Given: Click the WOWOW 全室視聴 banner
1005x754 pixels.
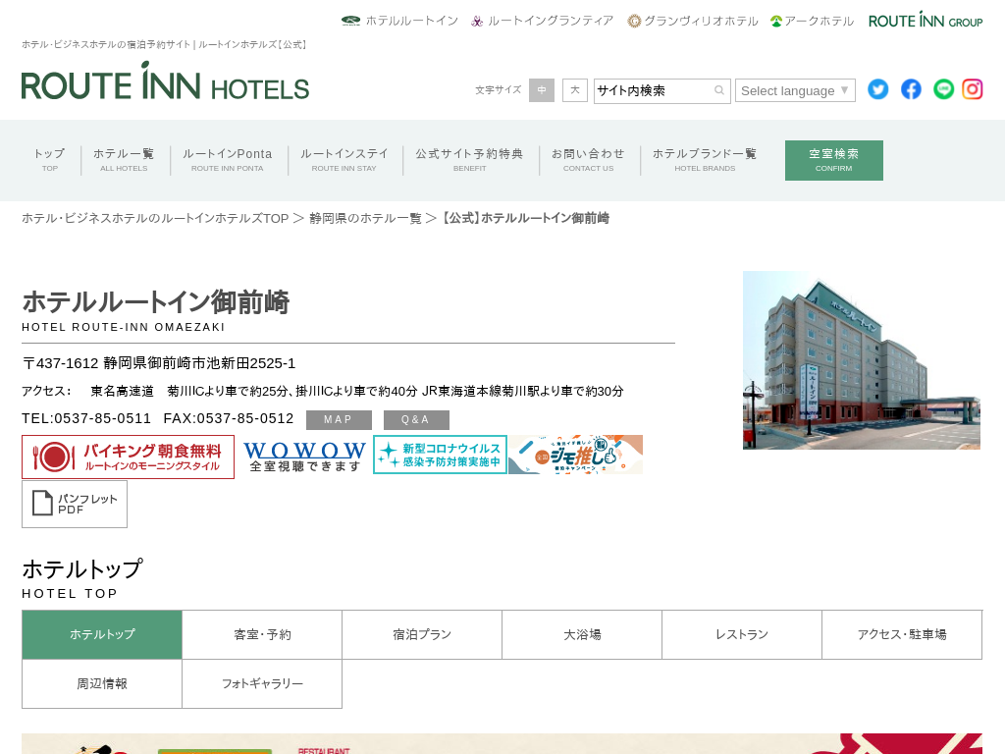Looking at the screenshot, I should (x=304, y=456).
